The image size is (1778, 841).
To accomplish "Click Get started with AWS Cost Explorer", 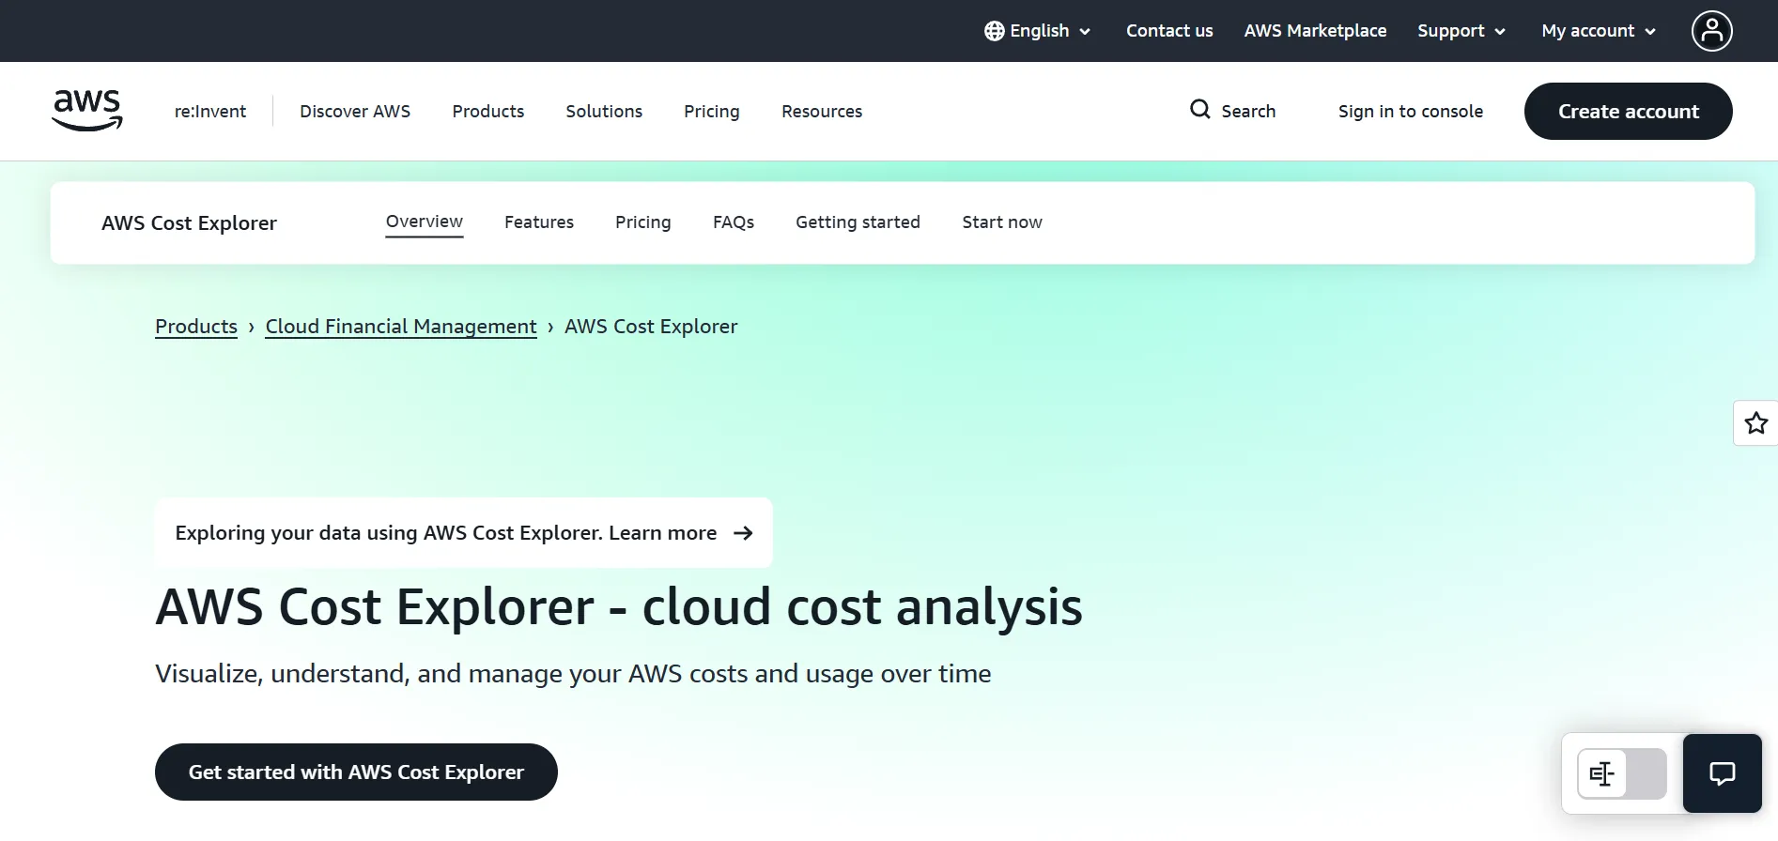I will [x=356, y=772].
